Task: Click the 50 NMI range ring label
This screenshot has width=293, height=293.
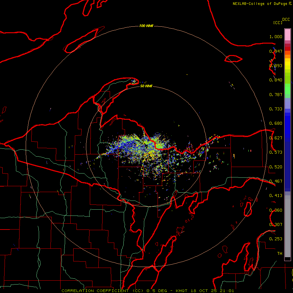Action: coord(146,86)
